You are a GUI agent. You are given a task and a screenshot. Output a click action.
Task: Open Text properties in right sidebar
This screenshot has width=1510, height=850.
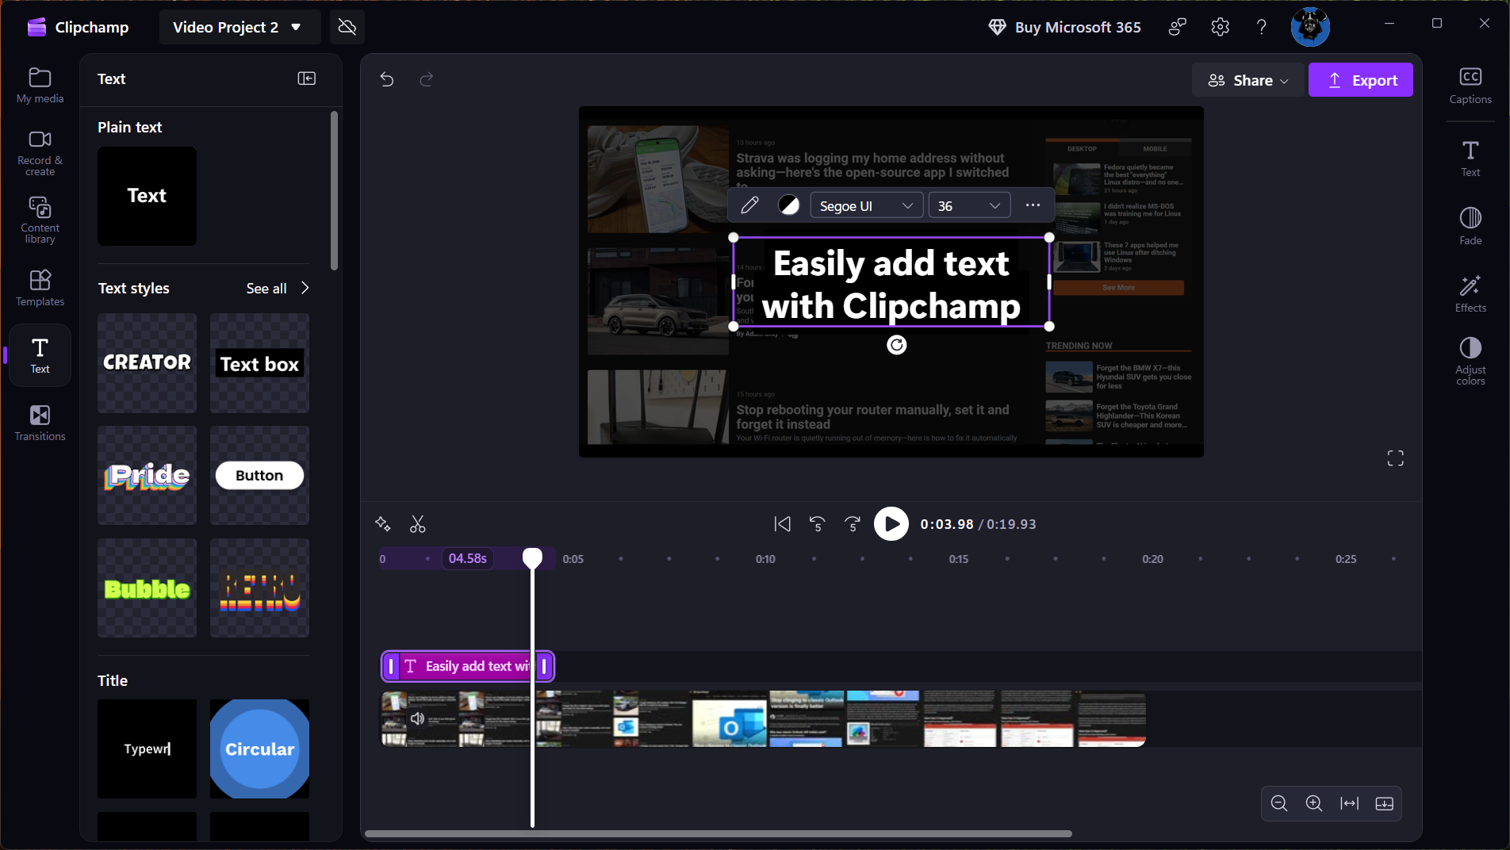[1470, 159]
